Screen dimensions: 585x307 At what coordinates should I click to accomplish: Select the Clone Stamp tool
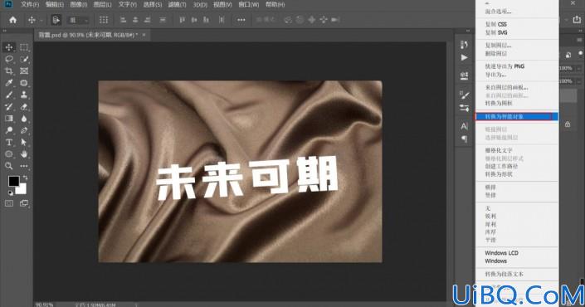click(24, 95)
